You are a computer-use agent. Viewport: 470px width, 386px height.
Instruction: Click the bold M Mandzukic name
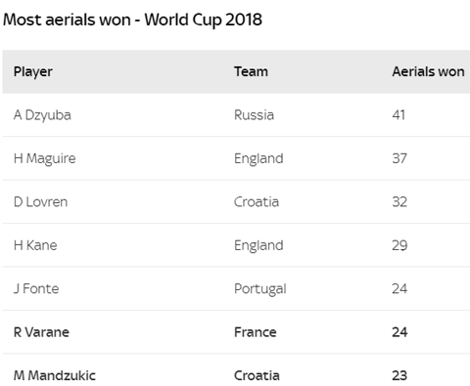[x=55, y=375]
